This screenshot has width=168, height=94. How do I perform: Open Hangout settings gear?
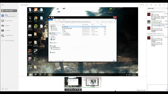[x=160, y=5]
